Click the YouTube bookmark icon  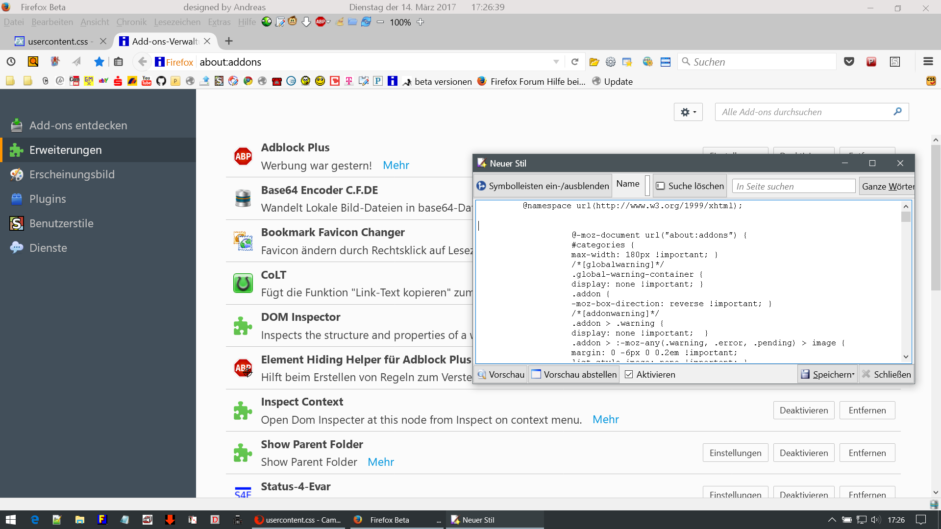coord(146,81)
